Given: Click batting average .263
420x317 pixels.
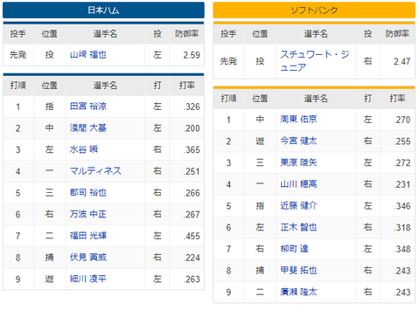Looking at the screenshot, I should click(192, 279).
